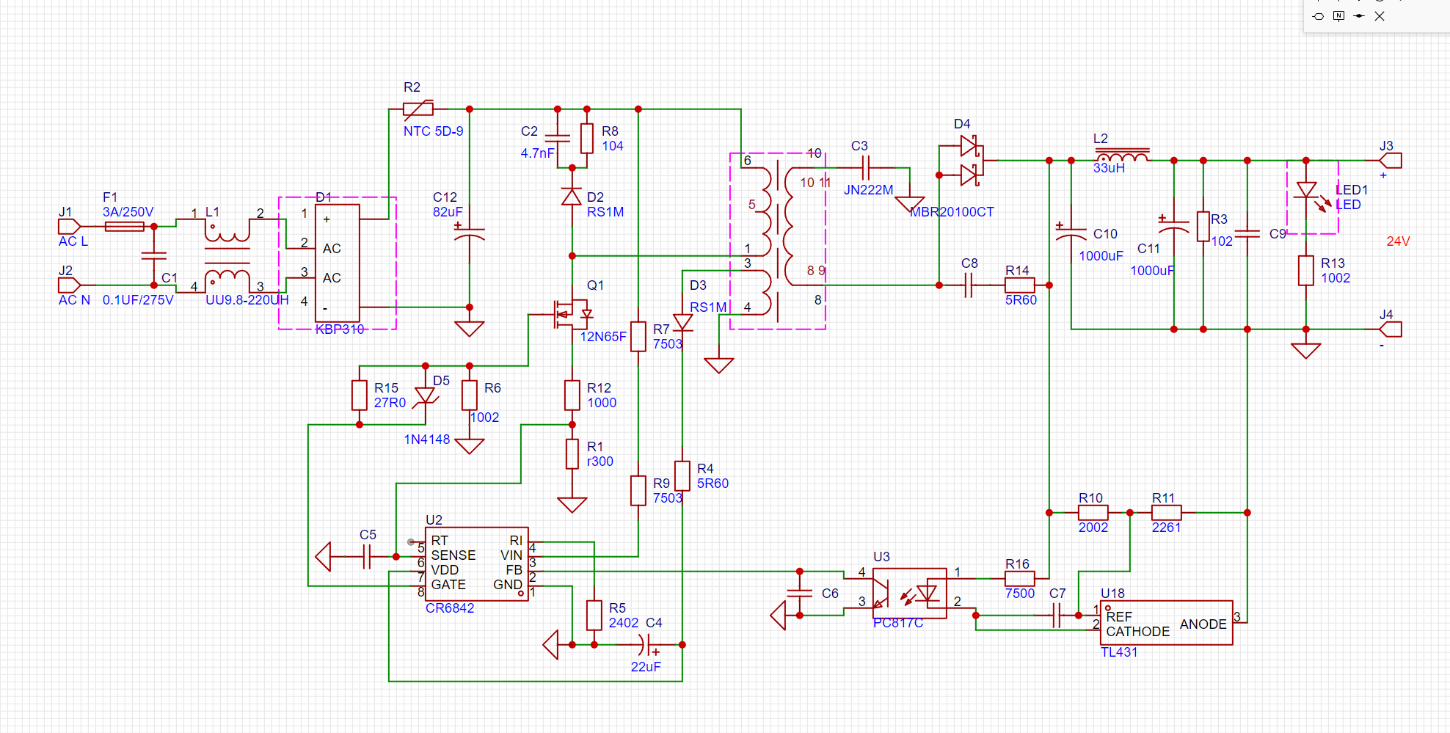Select the F1 fuse symbol
This screenshot has height=733, width=1450.
click(125, 227)
